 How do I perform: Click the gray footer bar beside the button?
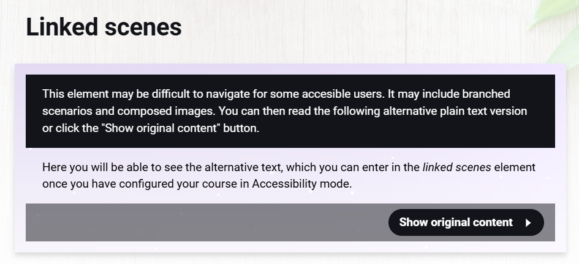tap(202, 222)
